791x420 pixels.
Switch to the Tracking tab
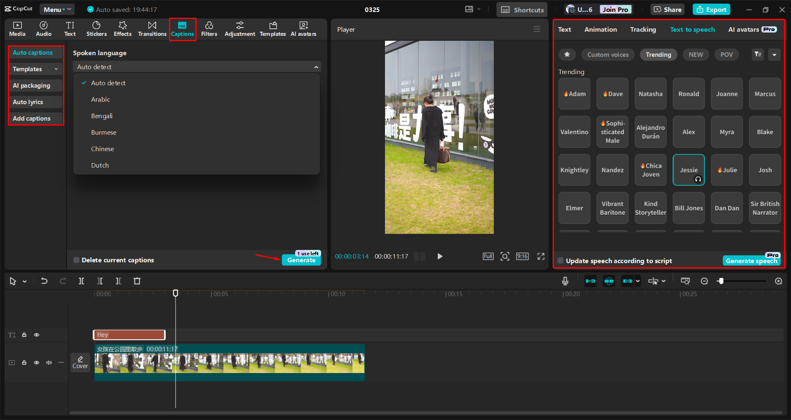point(643,29)
